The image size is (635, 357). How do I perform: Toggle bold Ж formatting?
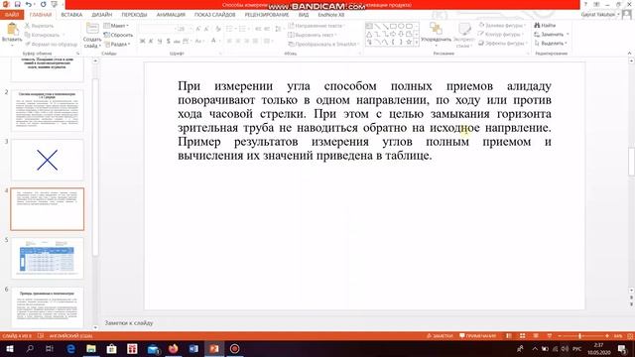coord(142,41)
